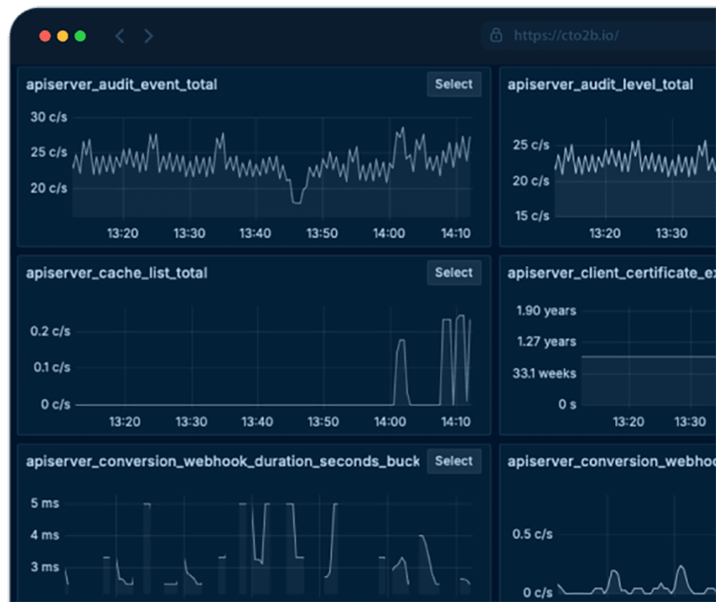Viewport: 716px width, 602px height.
Task: Click the apiserver_audit_level_total panel title
Action: (600, 85)
